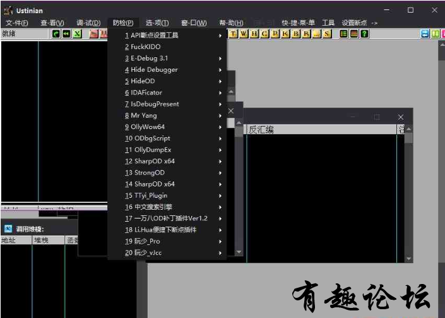Select the 8 Mr Yang plugin entry
The width and height of the screenshot is (445, 318).
pyautogui.click(x=167, y=115)
